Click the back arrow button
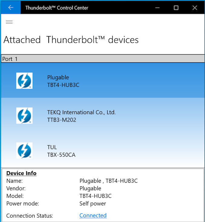Image resolution: width=205 pixels, height=222 pixels. click(11, 8)
